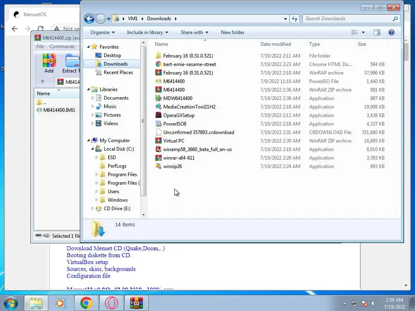
Task: Open the VirtualBox setup link
Action: (88, 262)
